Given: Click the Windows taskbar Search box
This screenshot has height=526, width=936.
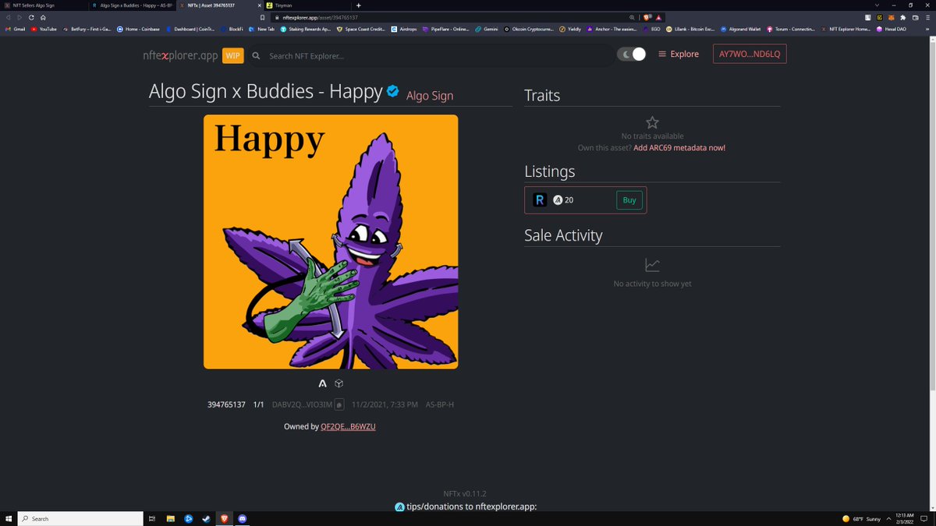Looking at the screenshot, I should coord(80,518).
